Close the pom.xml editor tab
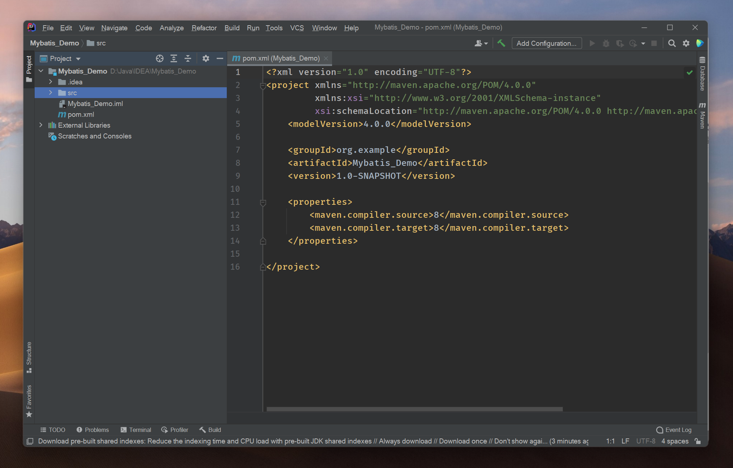Viewport: 733px width, 468px height. [326, 58]
